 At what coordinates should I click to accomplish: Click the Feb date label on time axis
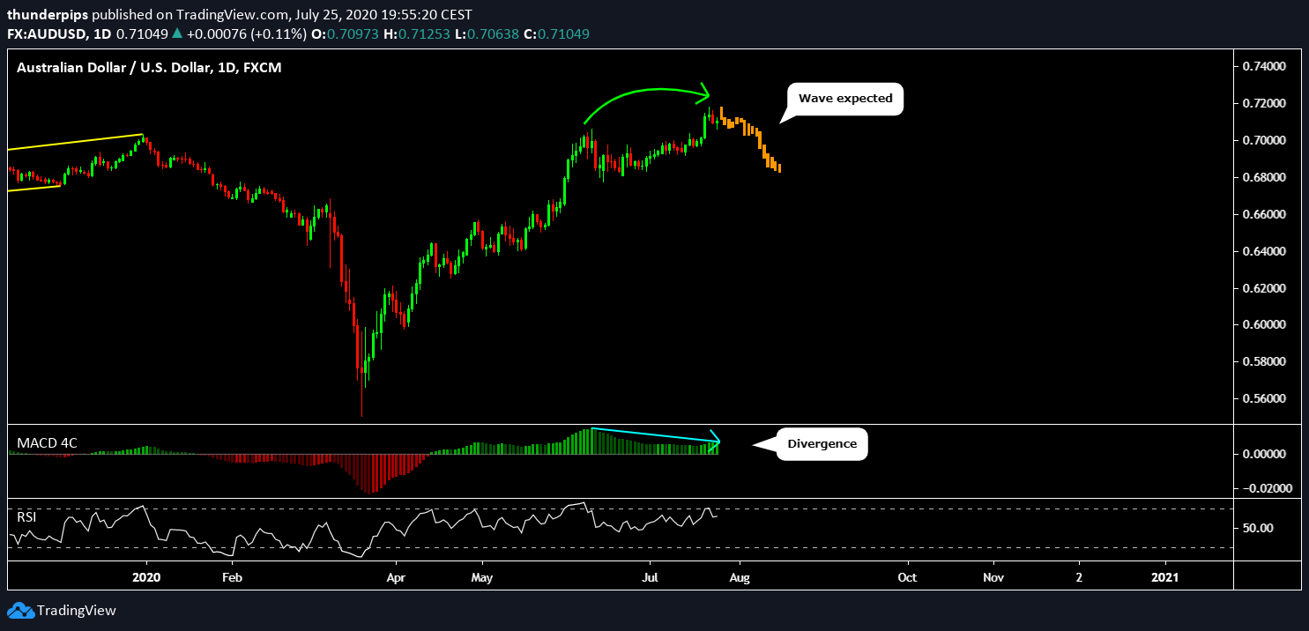pyautogui.click(x=232, y=577)
